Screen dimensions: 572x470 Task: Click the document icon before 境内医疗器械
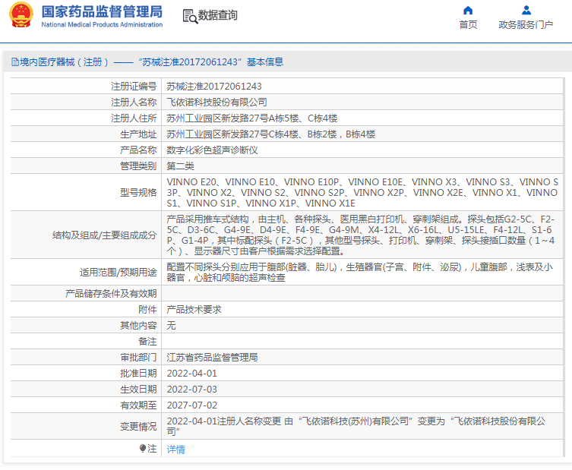[x=15, y=62]
